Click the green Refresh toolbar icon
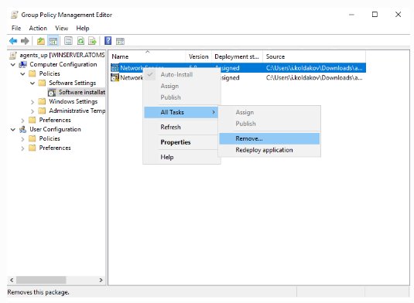414x303 pixels. pos(80,41)
